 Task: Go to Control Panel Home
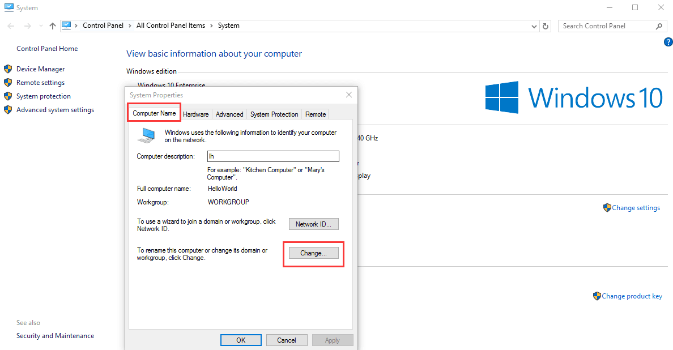[x=47, y=49]
